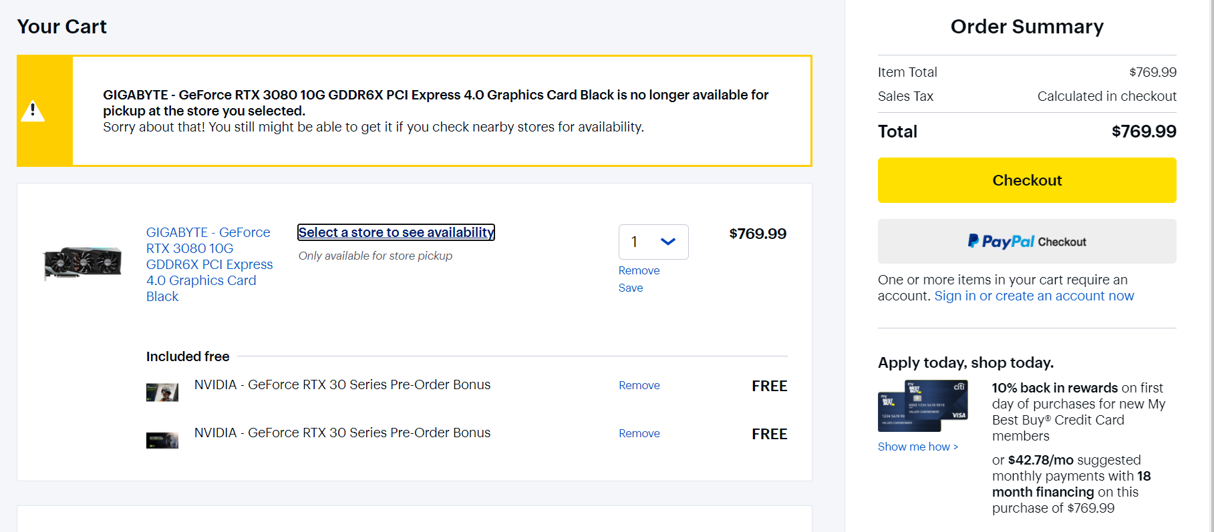
Task: Click the 'Order Summary' heading
Action: 1027,27
